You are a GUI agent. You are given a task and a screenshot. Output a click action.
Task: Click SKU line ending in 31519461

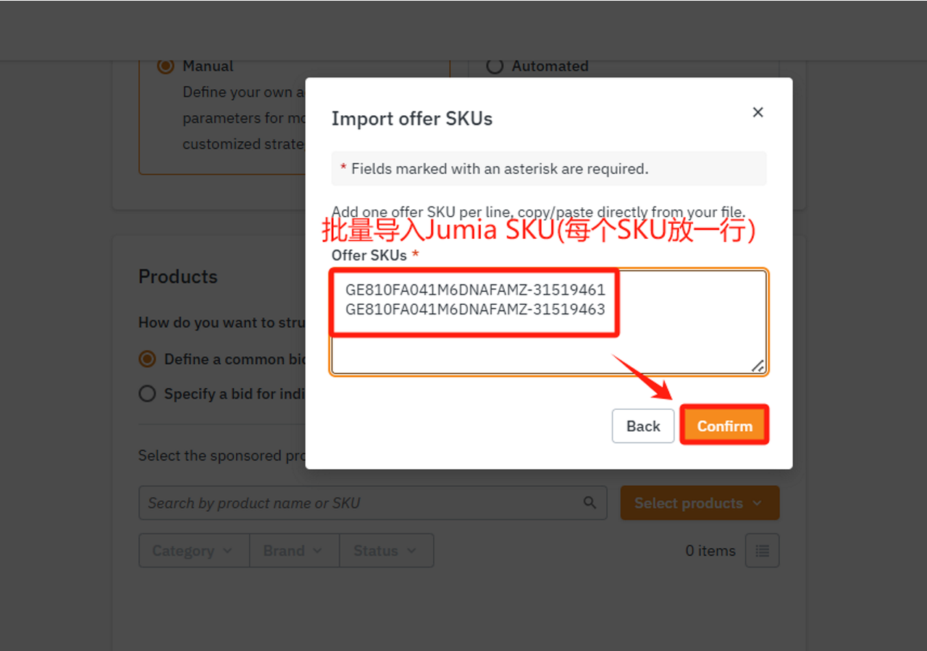pos(475,290)
